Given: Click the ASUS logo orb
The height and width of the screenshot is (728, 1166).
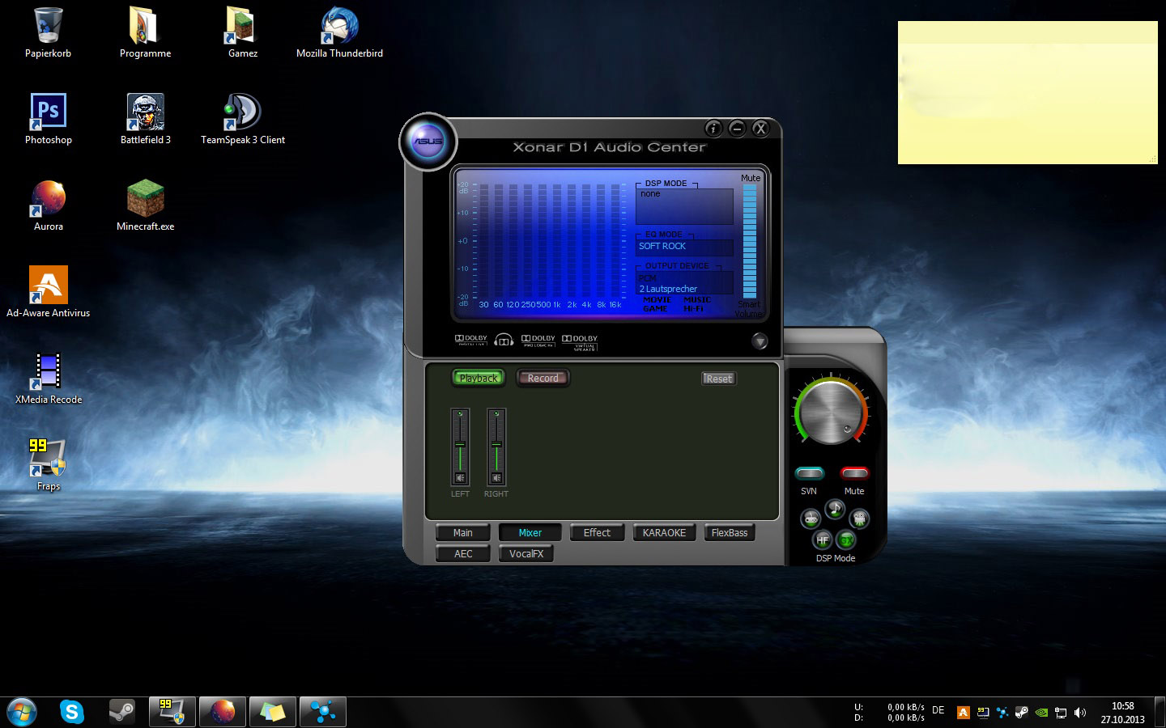Looking at the screenshot, I should point(428,142).
